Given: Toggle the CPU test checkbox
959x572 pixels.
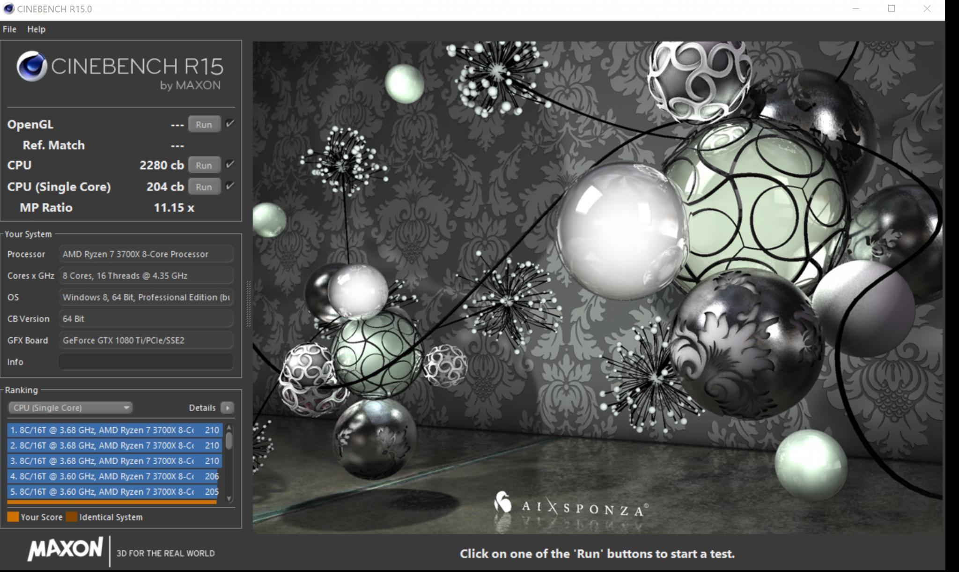Looking at the screenshot, I should 229,165.
